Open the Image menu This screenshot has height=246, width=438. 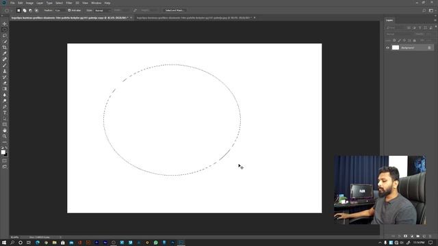click(29, 3)
